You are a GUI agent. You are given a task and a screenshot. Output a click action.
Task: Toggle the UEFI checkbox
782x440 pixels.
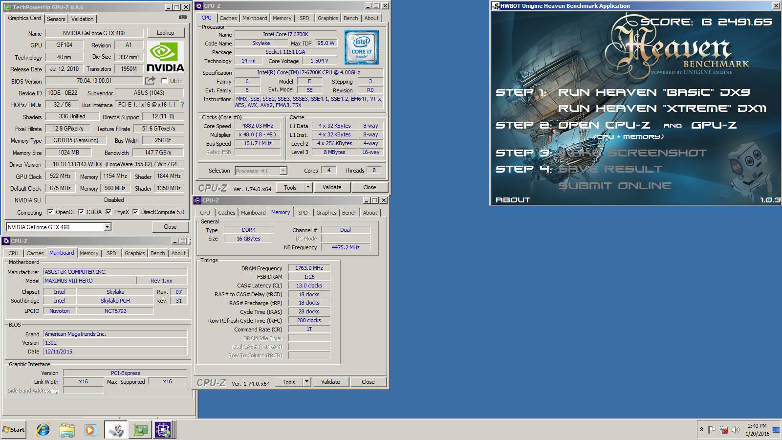coord(164,81)
